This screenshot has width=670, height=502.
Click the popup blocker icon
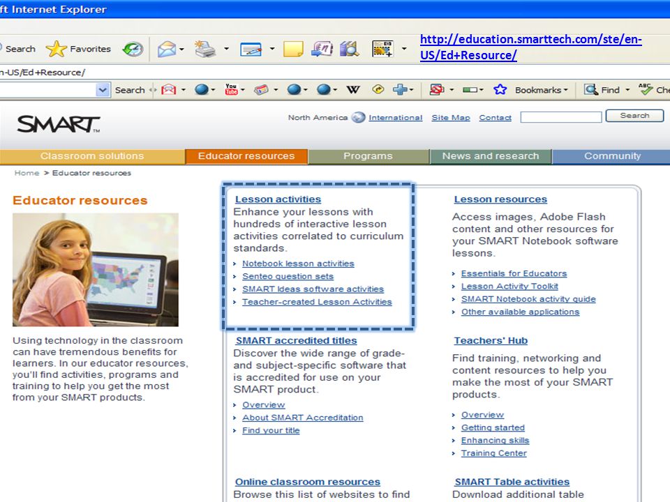436,90
